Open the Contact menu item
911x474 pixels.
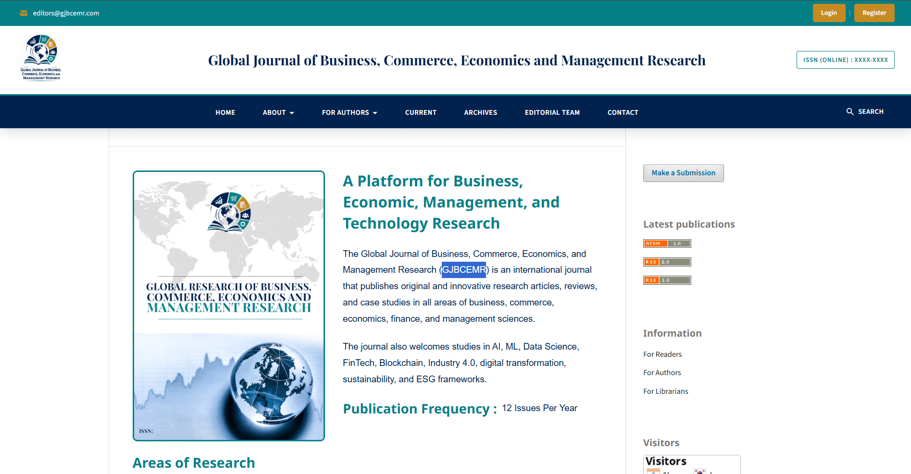pos(623,112)
